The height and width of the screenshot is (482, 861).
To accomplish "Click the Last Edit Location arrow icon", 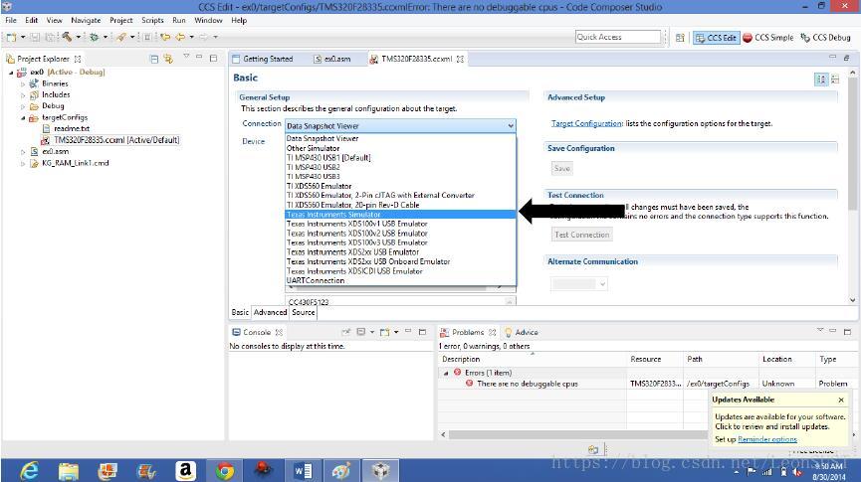I will tap(164, 37).
